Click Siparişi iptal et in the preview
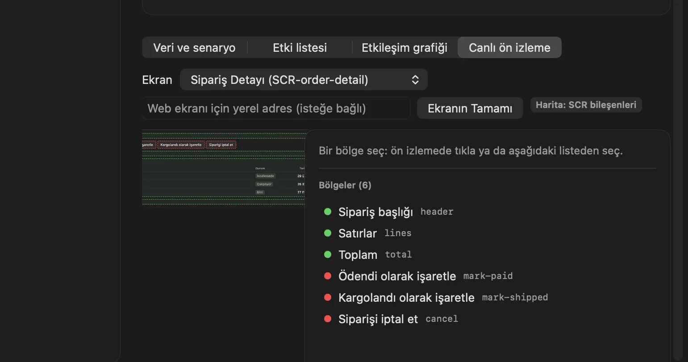Image resolution: width=688 pixels, height=362 pixels. (221, 145)
